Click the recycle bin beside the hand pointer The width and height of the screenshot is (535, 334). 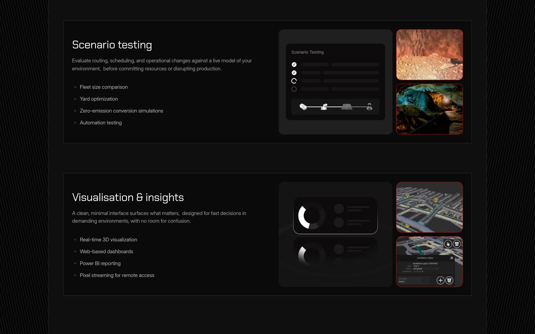(x=457, y=244)
